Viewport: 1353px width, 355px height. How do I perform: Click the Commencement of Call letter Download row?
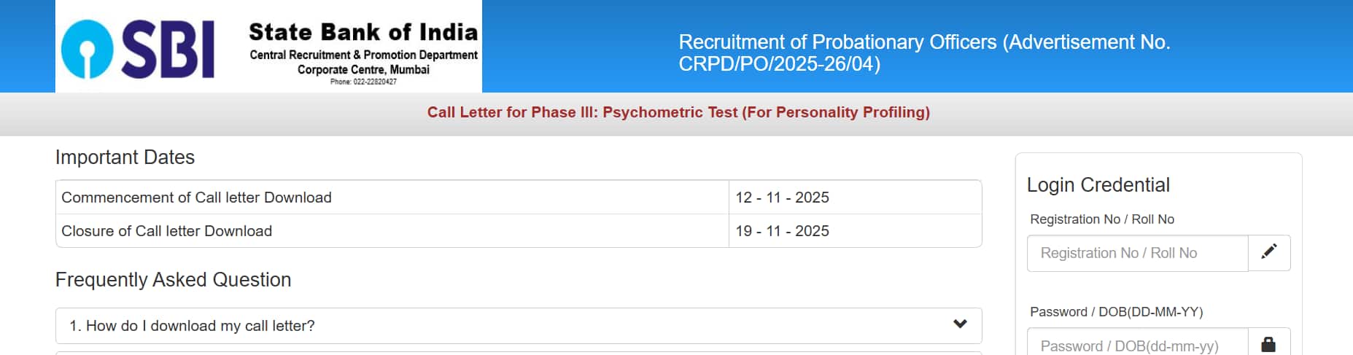coord(196,198)
